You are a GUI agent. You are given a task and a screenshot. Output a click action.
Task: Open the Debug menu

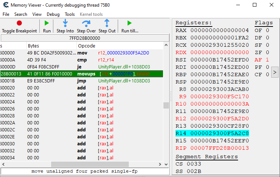click(53, 14)
